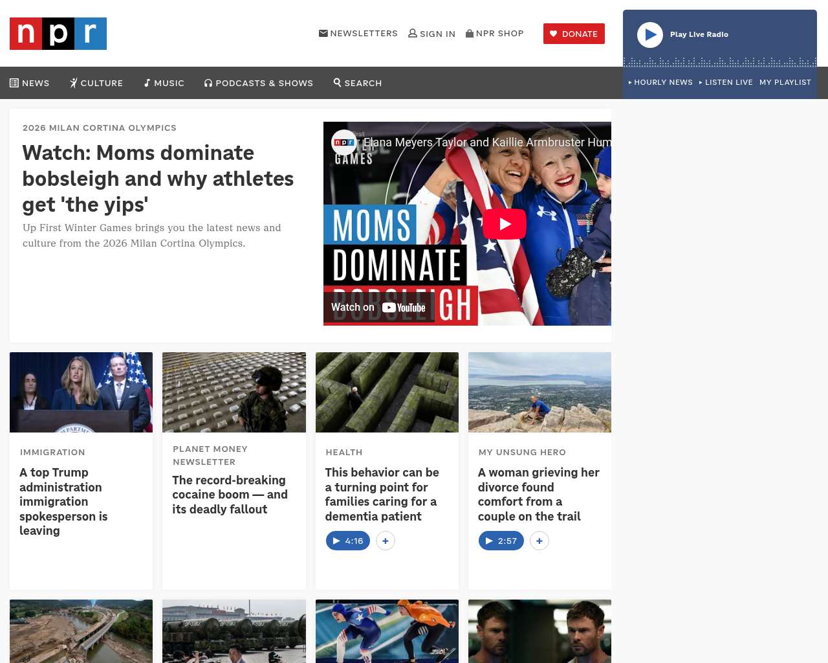Click the Sign In link
Screen dimensions: 828x663
click(x=432, y=34)
